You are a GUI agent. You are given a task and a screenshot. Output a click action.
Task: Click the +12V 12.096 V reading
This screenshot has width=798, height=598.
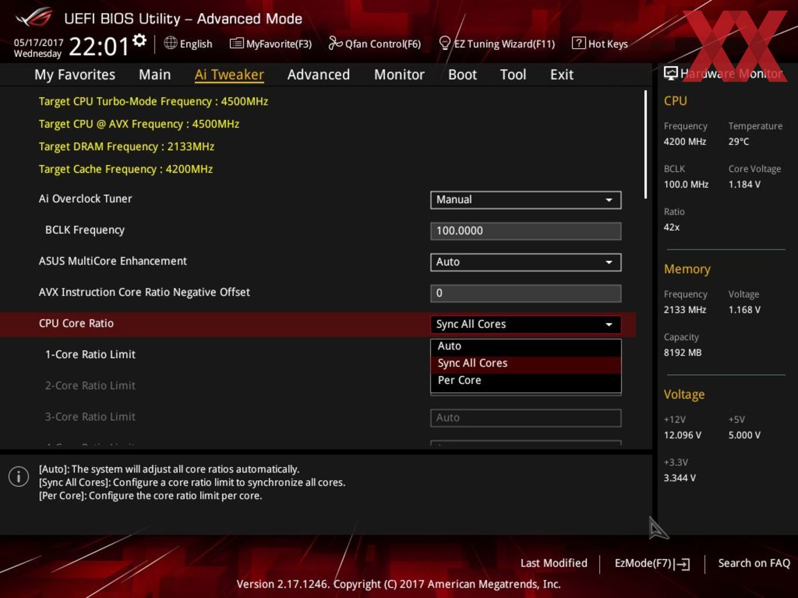coord(682,435)
